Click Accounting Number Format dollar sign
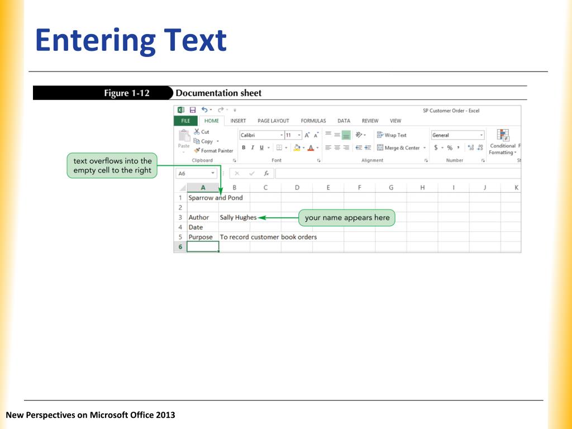This screenshot has width=572, height=429. (436, 147)
